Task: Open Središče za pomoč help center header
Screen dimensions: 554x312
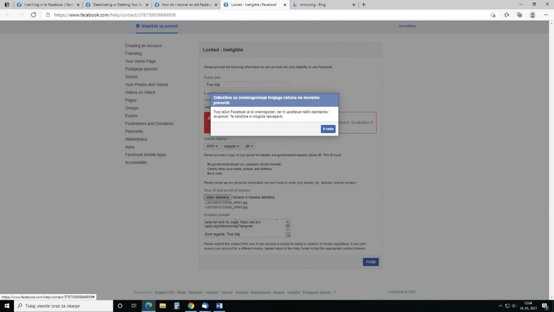Action: [157, 26]
